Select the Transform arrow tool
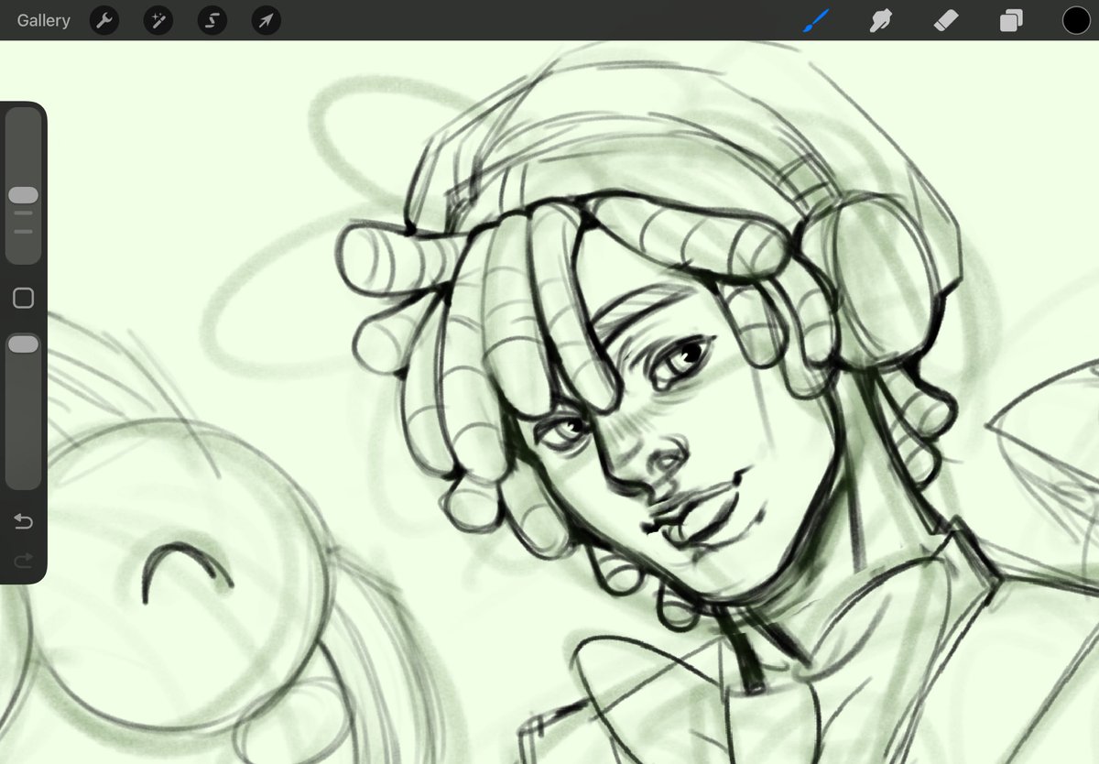The height and width of the screenshot is (764, 1099). (x=265, y=20)
